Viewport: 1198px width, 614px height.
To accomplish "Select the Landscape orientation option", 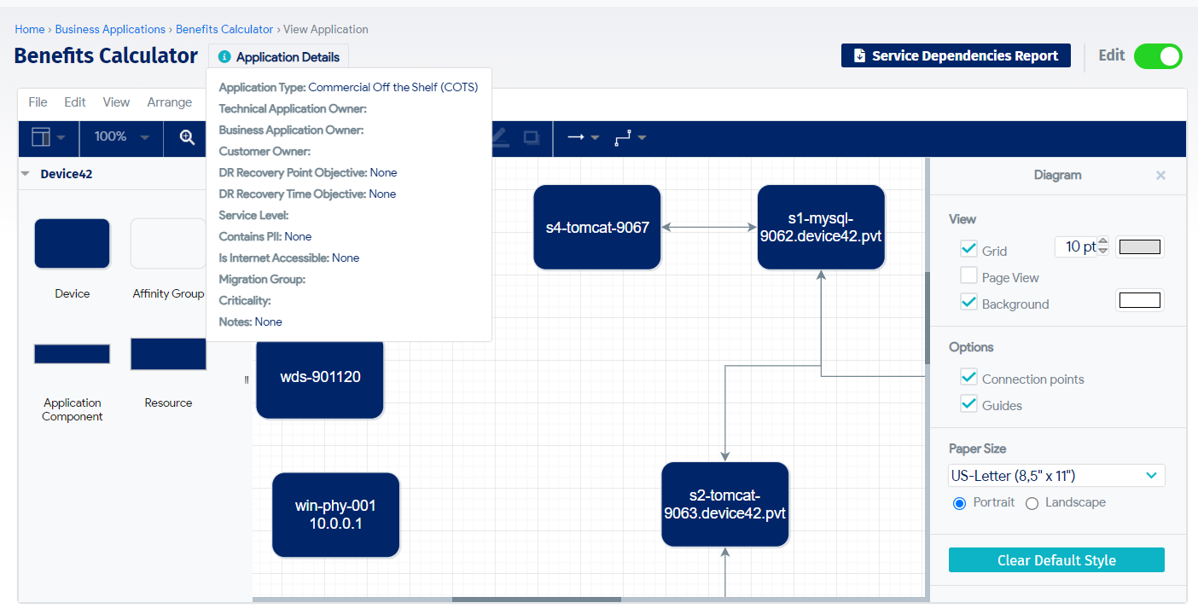I will coord(1032,503).
